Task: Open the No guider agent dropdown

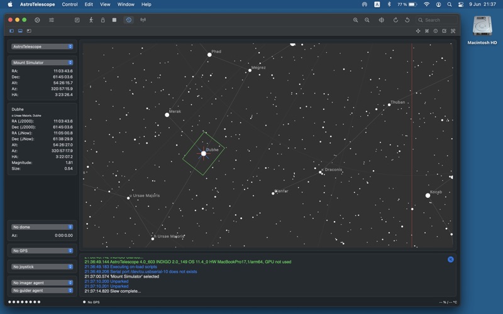Action: (x=42, y=290)
